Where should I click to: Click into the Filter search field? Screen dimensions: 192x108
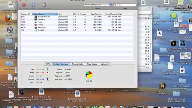125,5
